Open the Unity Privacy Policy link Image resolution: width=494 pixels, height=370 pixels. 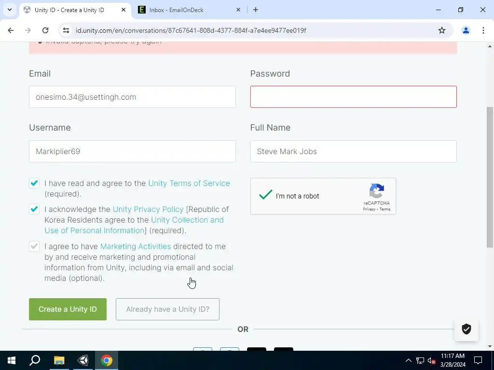[x=148, y=209]
